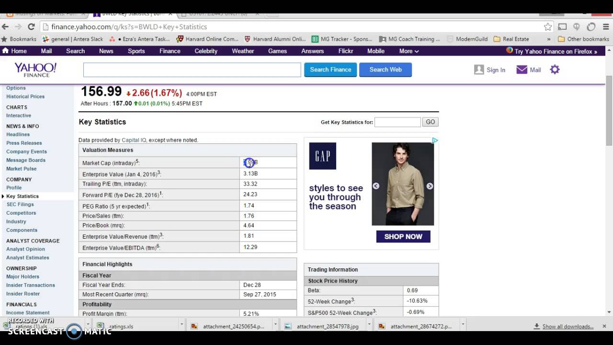The image size is (613, 345).
Task: Open the ratings.xls download arrow menu
Action: pyautogui.click(x=182, y=325)
